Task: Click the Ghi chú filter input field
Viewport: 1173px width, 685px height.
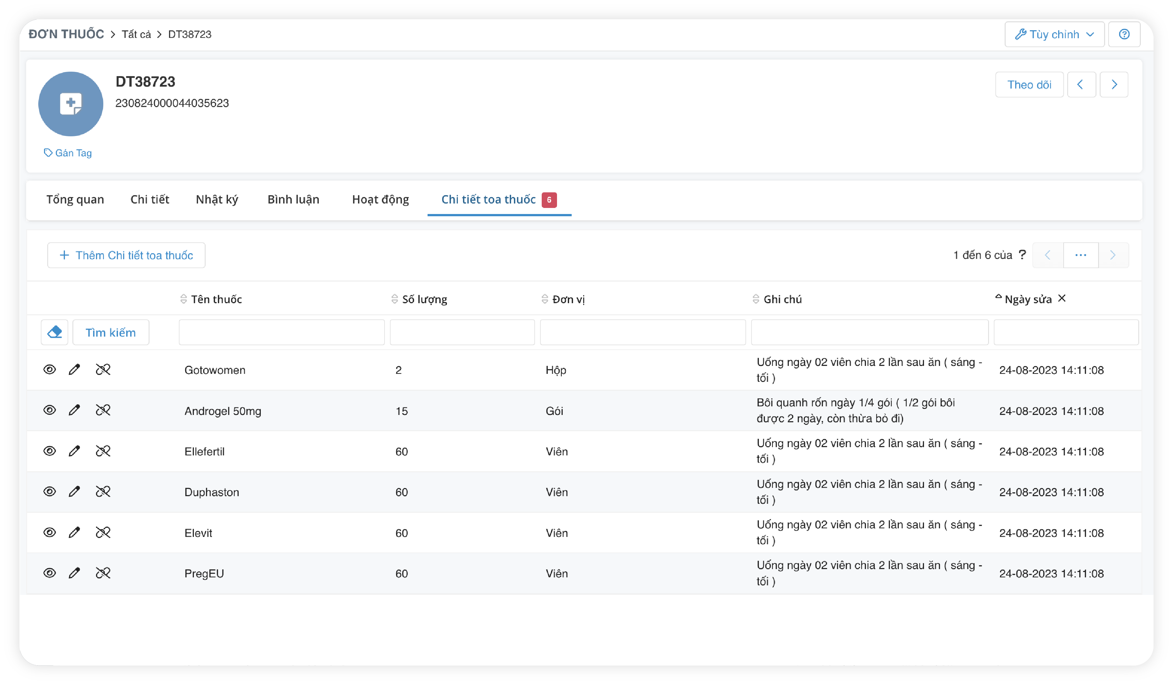Action: [x=869, y=332]
